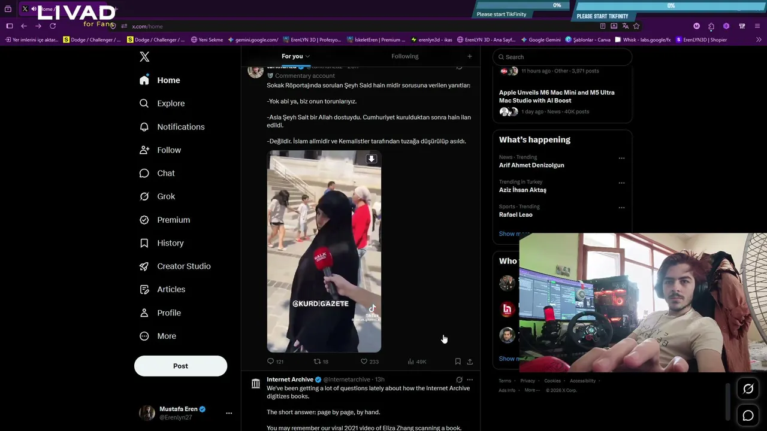Open the Internet Archive profile name
Screen dimensions: 767x431
[290, 380]
